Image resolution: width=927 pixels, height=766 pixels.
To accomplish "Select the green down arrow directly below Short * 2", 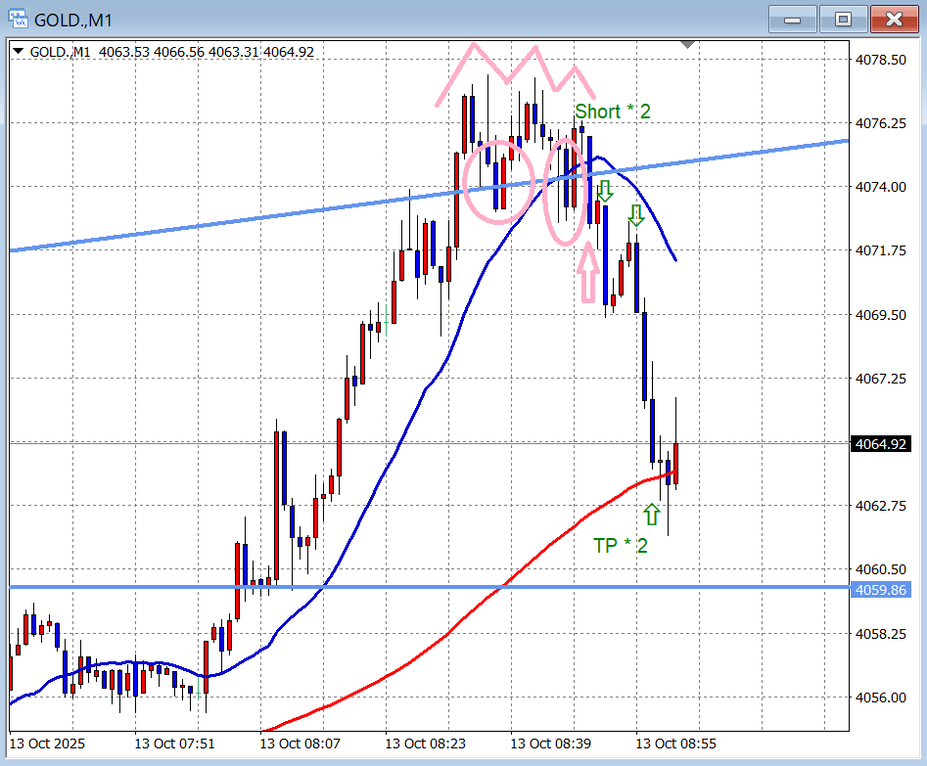I will point(604,190).
